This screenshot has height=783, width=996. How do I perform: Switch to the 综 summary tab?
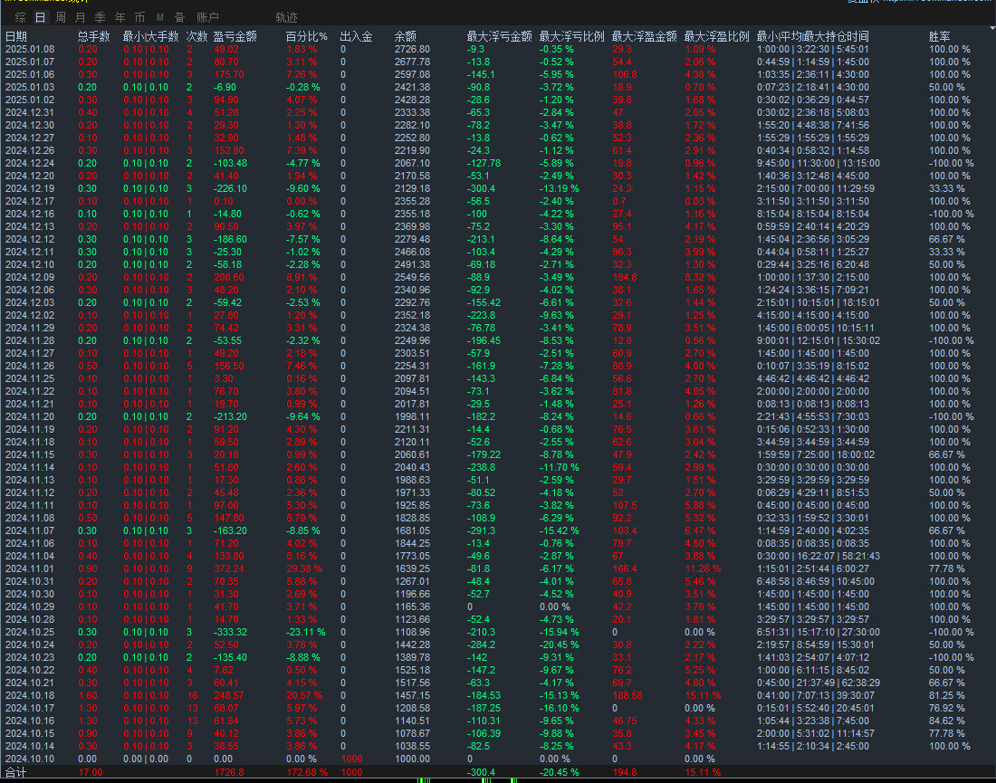(x=20, y=18)
